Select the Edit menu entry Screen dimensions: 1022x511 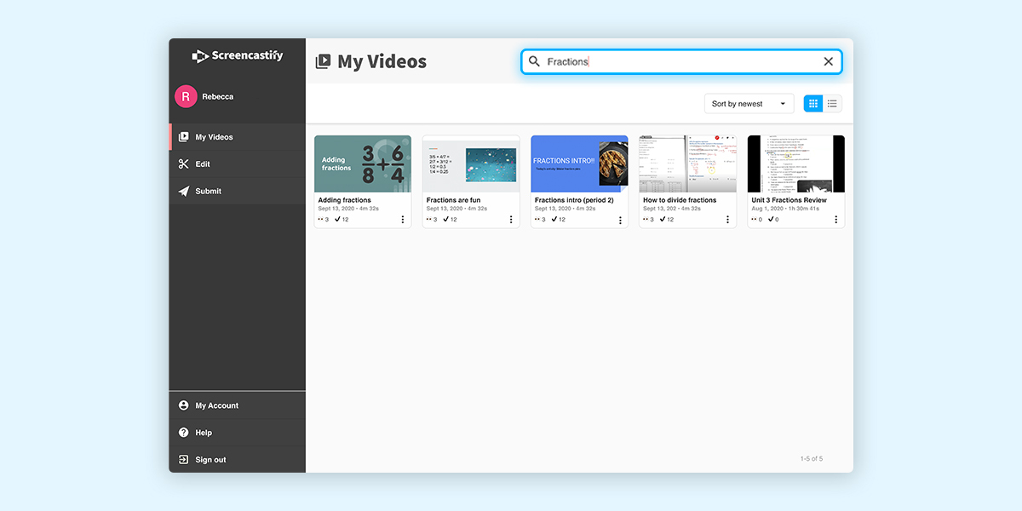[202, 164]
